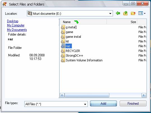Screen dimensions: 151x113
Task: Click the horizontal scrollbar right arrow
Action: click(x=144, y=95)
